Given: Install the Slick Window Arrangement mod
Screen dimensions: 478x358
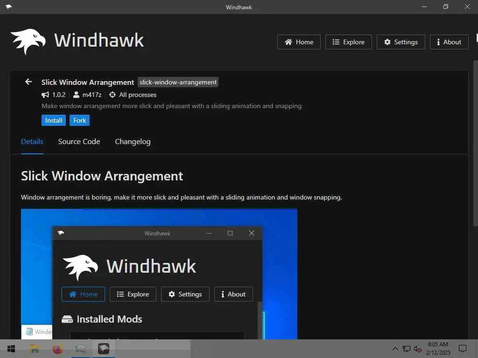Looking at the screenshot, I should coord(53,120).
